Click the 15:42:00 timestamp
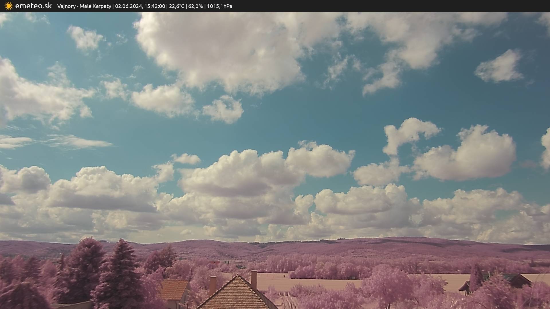The image size is (550, 309). coord(154,6)
